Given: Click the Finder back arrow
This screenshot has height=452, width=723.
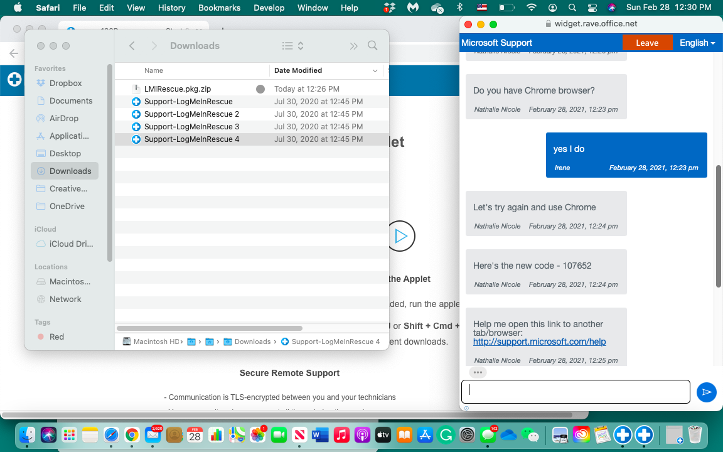Looking at the screenshot, I should pyautogui.click(x=132, y=46).
